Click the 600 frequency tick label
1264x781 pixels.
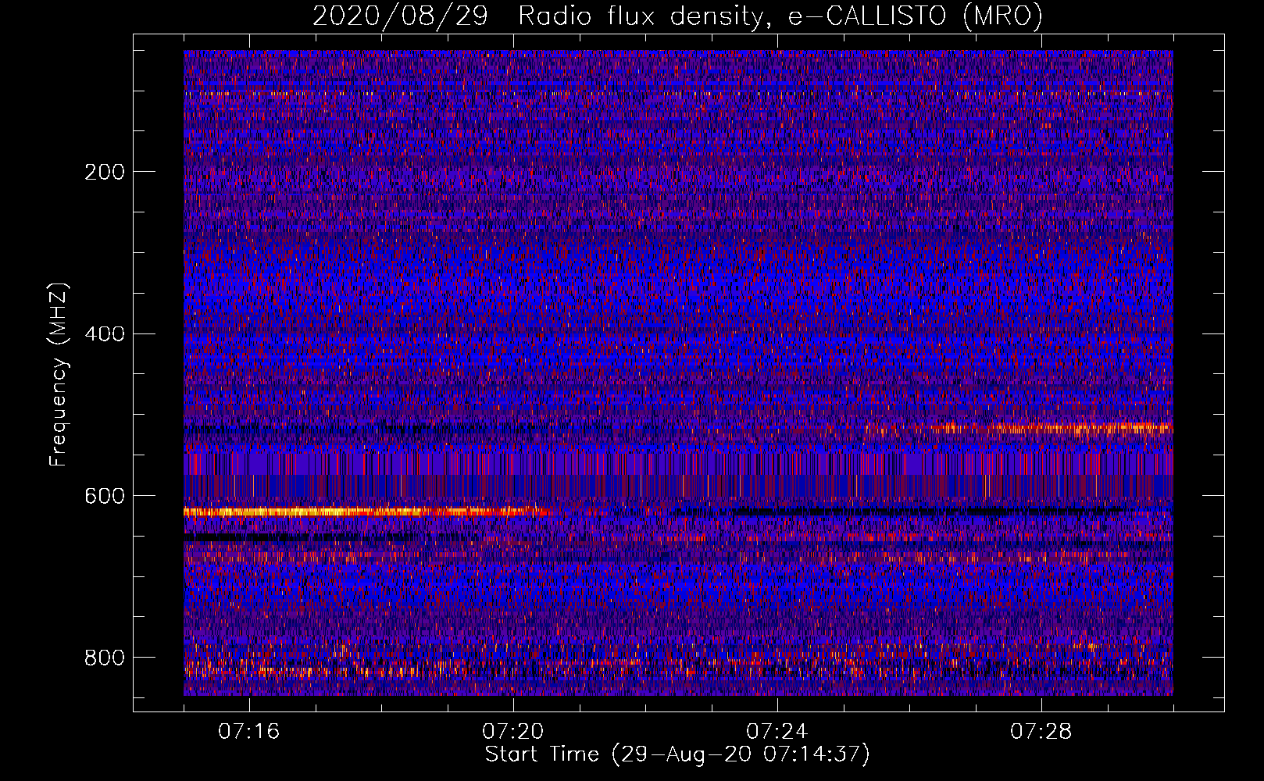(x=105, y=496)
